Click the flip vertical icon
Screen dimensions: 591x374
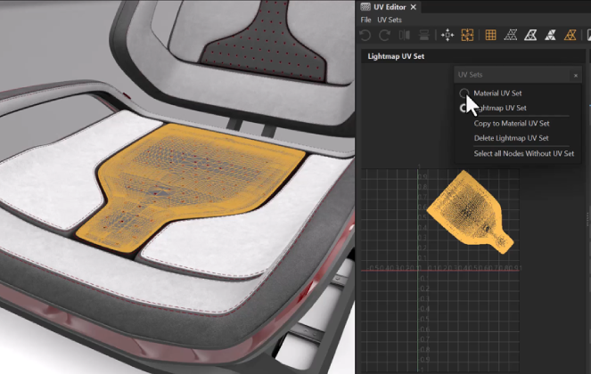tap(424, 35)
